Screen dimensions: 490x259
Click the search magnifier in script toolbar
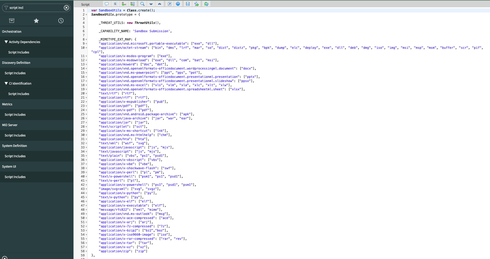(x=142, y=4)
